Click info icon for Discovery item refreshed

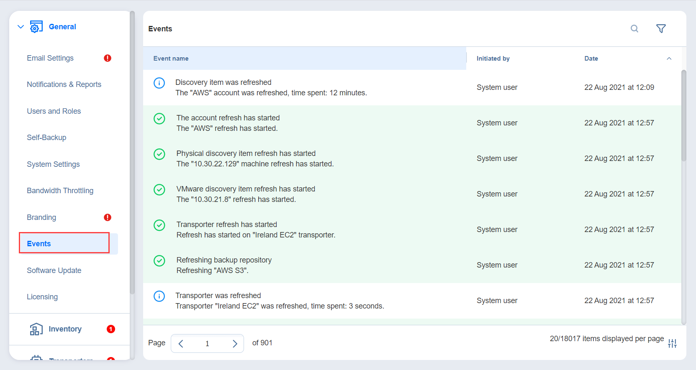point(159,83)
